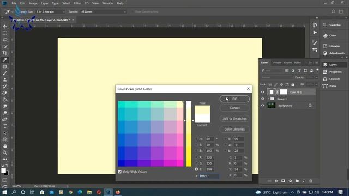Open the Layers panel menu
Viewport: 349px width, 196px height.
coord(317,63)
